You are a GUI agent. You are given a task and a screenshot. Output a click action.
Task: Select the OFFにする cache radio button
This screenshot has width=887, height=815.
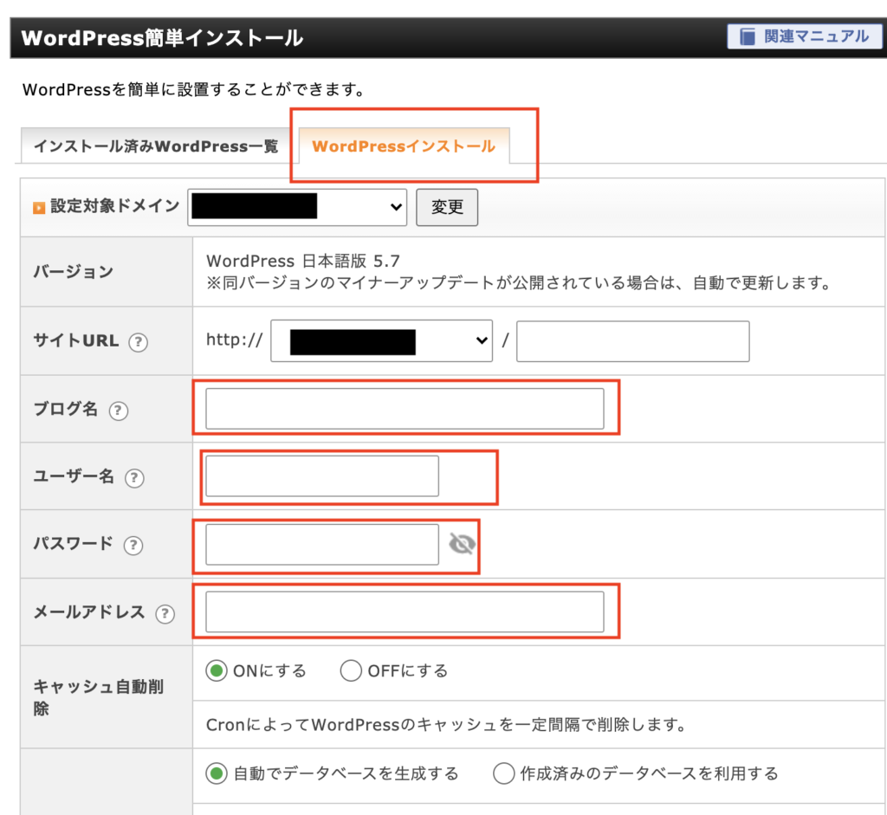pos(351,670)
